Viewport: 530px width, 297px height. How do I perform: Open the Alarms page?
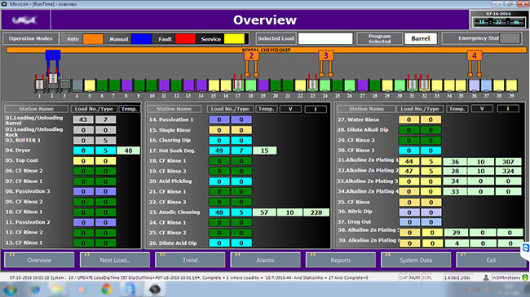pyautogui.click(x=265, y=260)
